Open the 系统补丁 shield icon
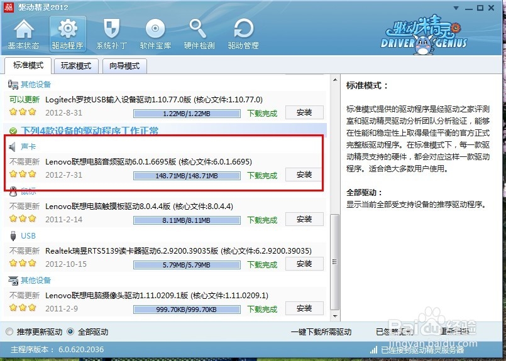This screenshot has width=506, height=361. pos(111,34)
